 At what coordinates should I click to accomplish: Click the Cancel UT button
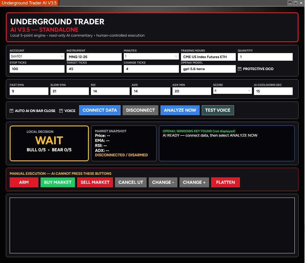click(x=131, y=182)
